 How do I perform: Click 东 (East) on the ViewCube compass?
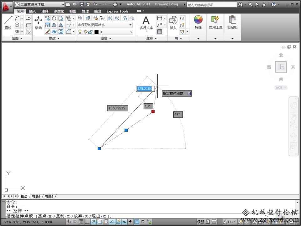[x=293, y=67]
